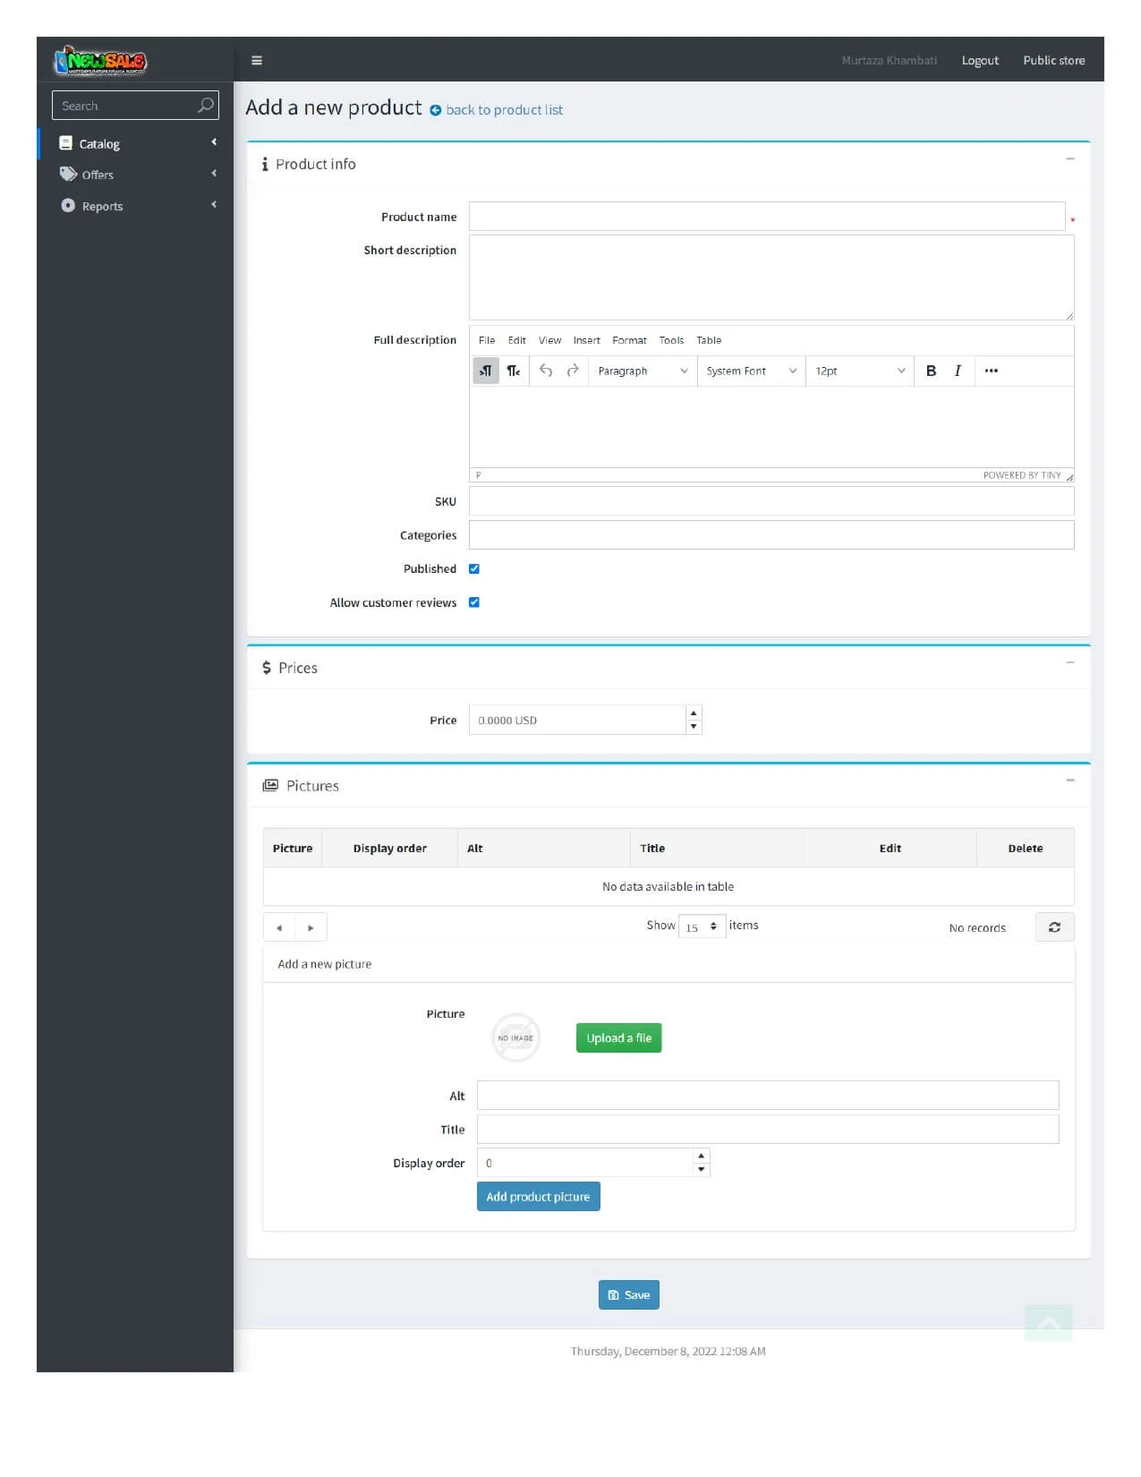The width and height of the screenshot is (1141, 1477).
Task: Click the redo arrow in editor toolbar
Action: click(x=573, y=371)
